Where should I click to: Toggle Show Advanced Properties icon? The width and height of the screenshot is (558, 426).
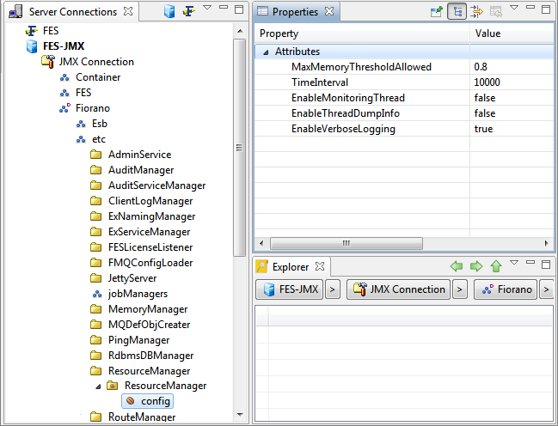tap(476, 12)
